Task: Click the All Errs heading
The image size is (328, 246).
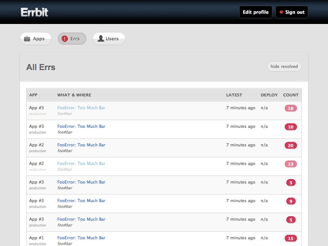Action: [41, 67]
